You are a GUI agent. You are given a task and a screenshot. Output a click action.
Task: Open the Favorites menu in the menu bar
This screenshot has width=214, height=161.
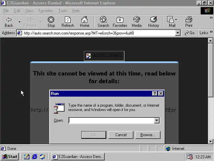(x=45, y=11)
